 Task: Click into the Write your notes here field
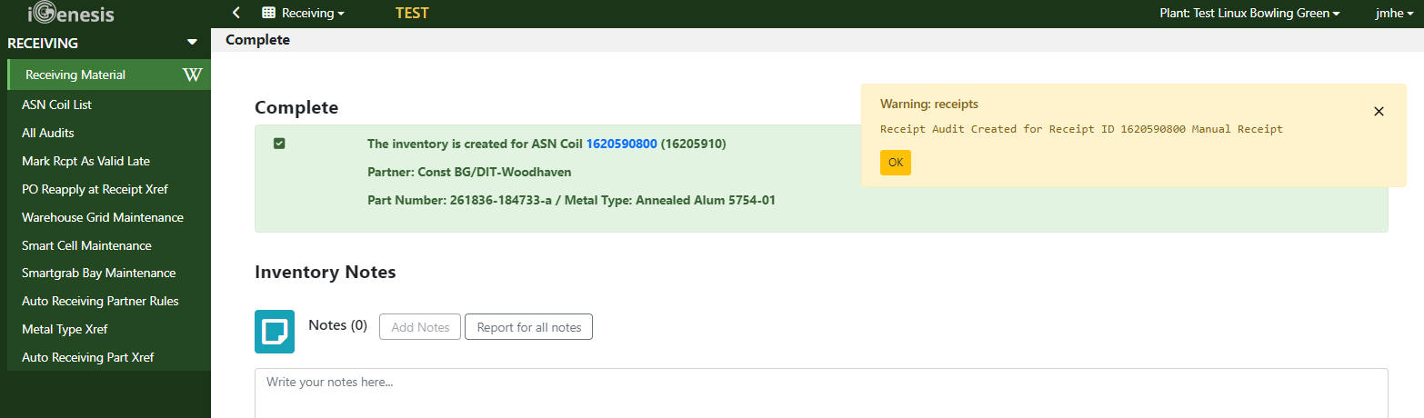pos(821,393)
